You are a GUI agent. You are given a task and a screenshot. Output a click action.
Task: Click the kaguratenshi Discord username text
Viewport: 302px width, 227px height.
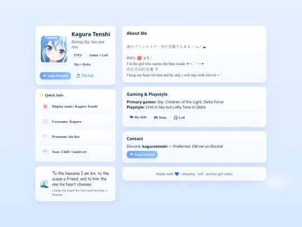[x=155, y=146]
